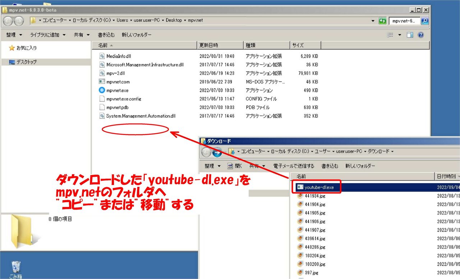The width and height of the screenshot is (460, 279).
Task: Show the preview pane using its toolbar icon
Action: (410, 35)
